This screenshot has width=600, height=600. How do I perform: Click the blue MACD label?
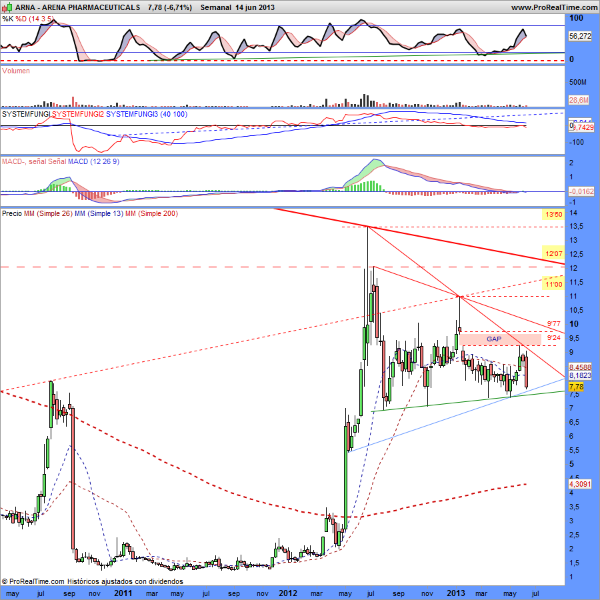78,161
